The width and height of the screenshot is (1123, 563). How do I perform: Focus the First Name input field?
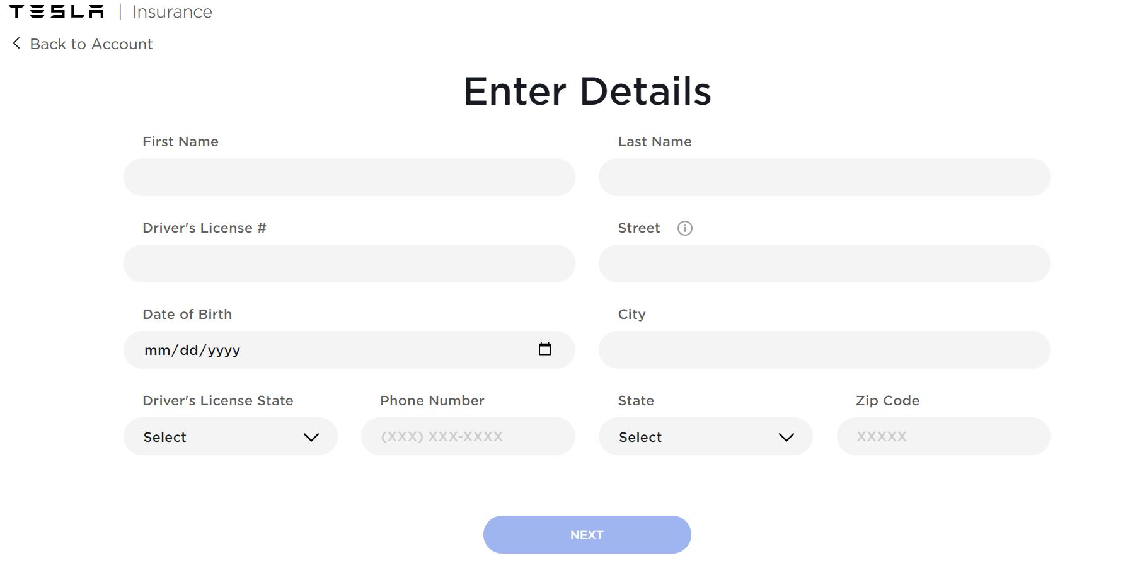click(349, 177)
